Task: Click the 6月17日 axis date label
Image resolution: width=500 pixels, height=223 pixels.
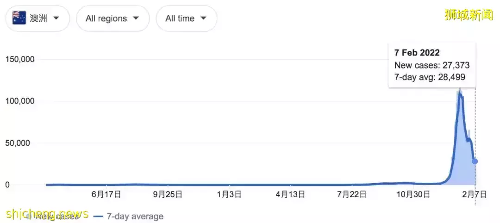Action: click(x=106, y=194)
